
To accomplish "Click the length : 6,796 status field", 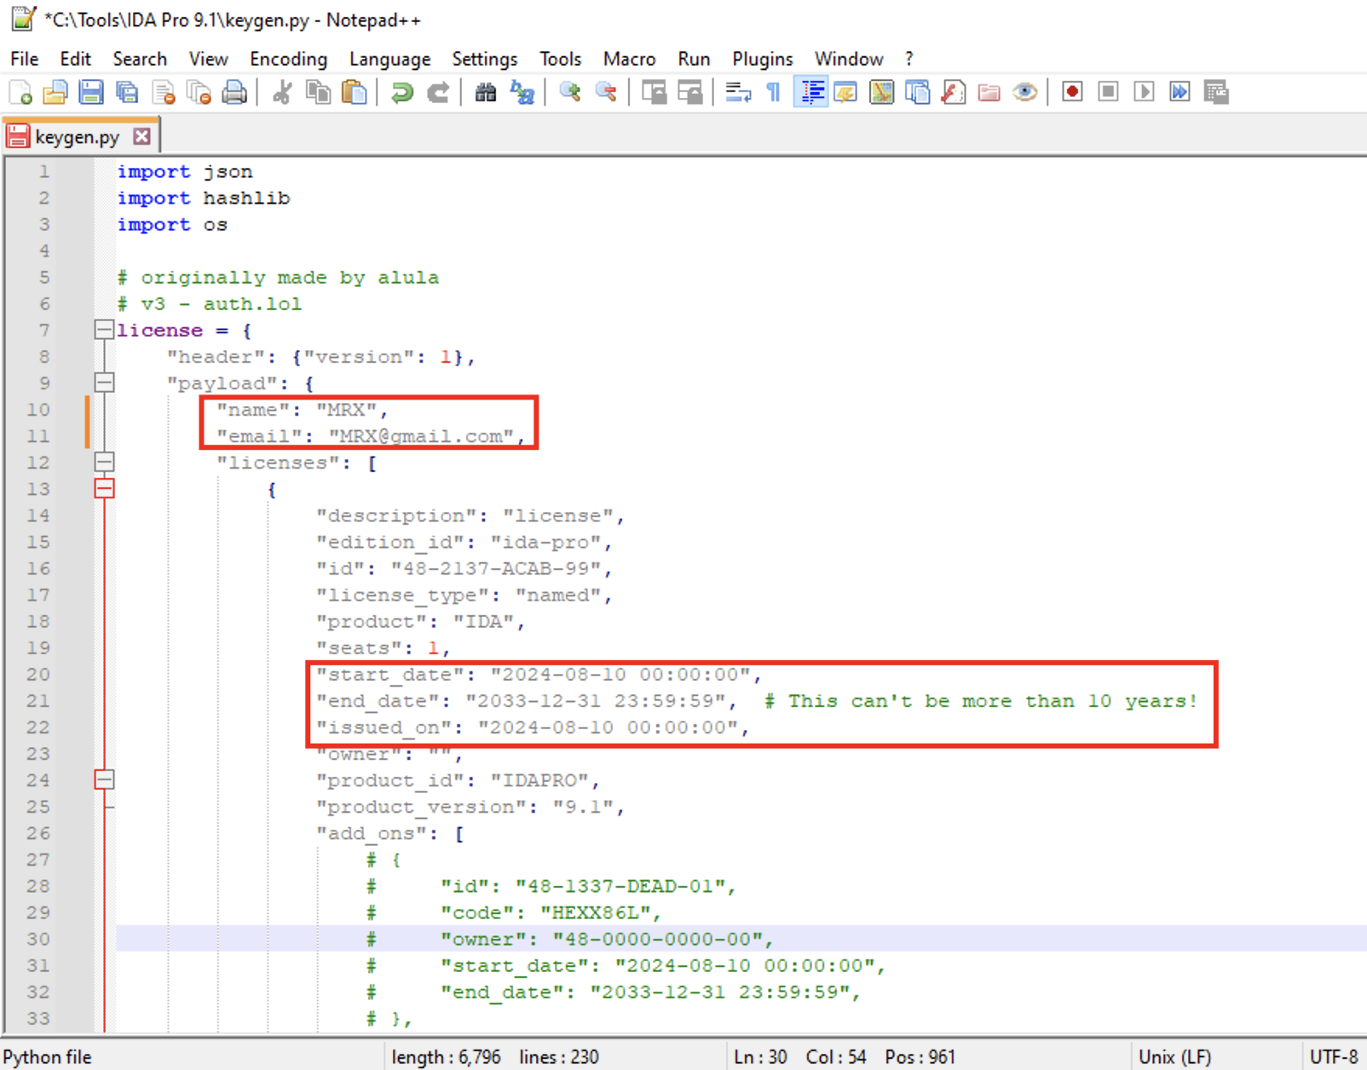I will pos(446,1057).
